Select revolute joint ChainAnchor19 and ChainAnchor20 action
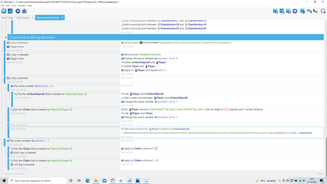Screen dimensions: 327x184 pos(163,28)
